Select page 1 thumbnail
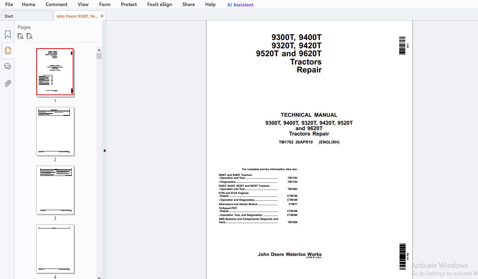478x279 pixels. pos(55,72)
